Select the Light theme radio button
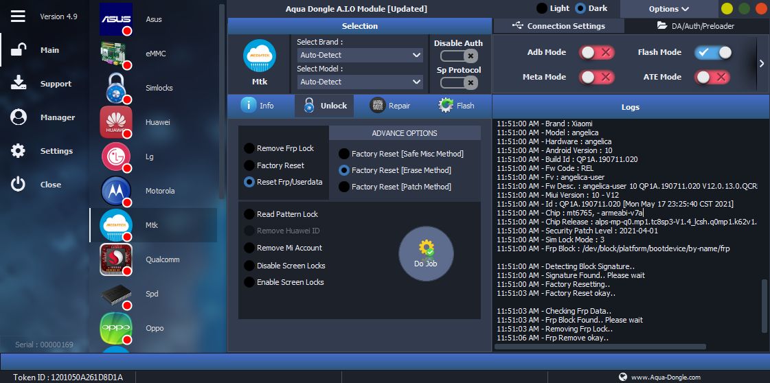Image resolution: width=770 pixels, height=383 pixels. (x=542, y=8)
